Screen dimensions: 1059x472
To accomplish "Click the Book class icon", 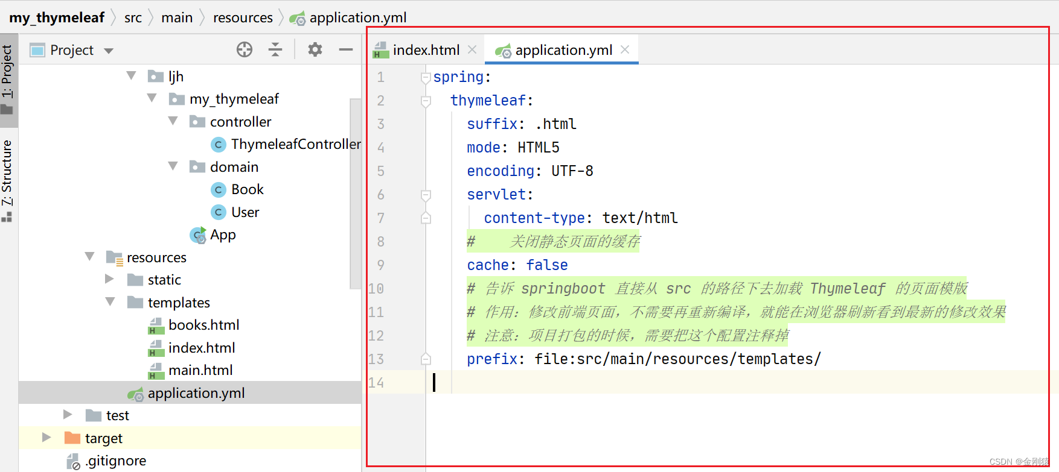I will coord(219,190).
